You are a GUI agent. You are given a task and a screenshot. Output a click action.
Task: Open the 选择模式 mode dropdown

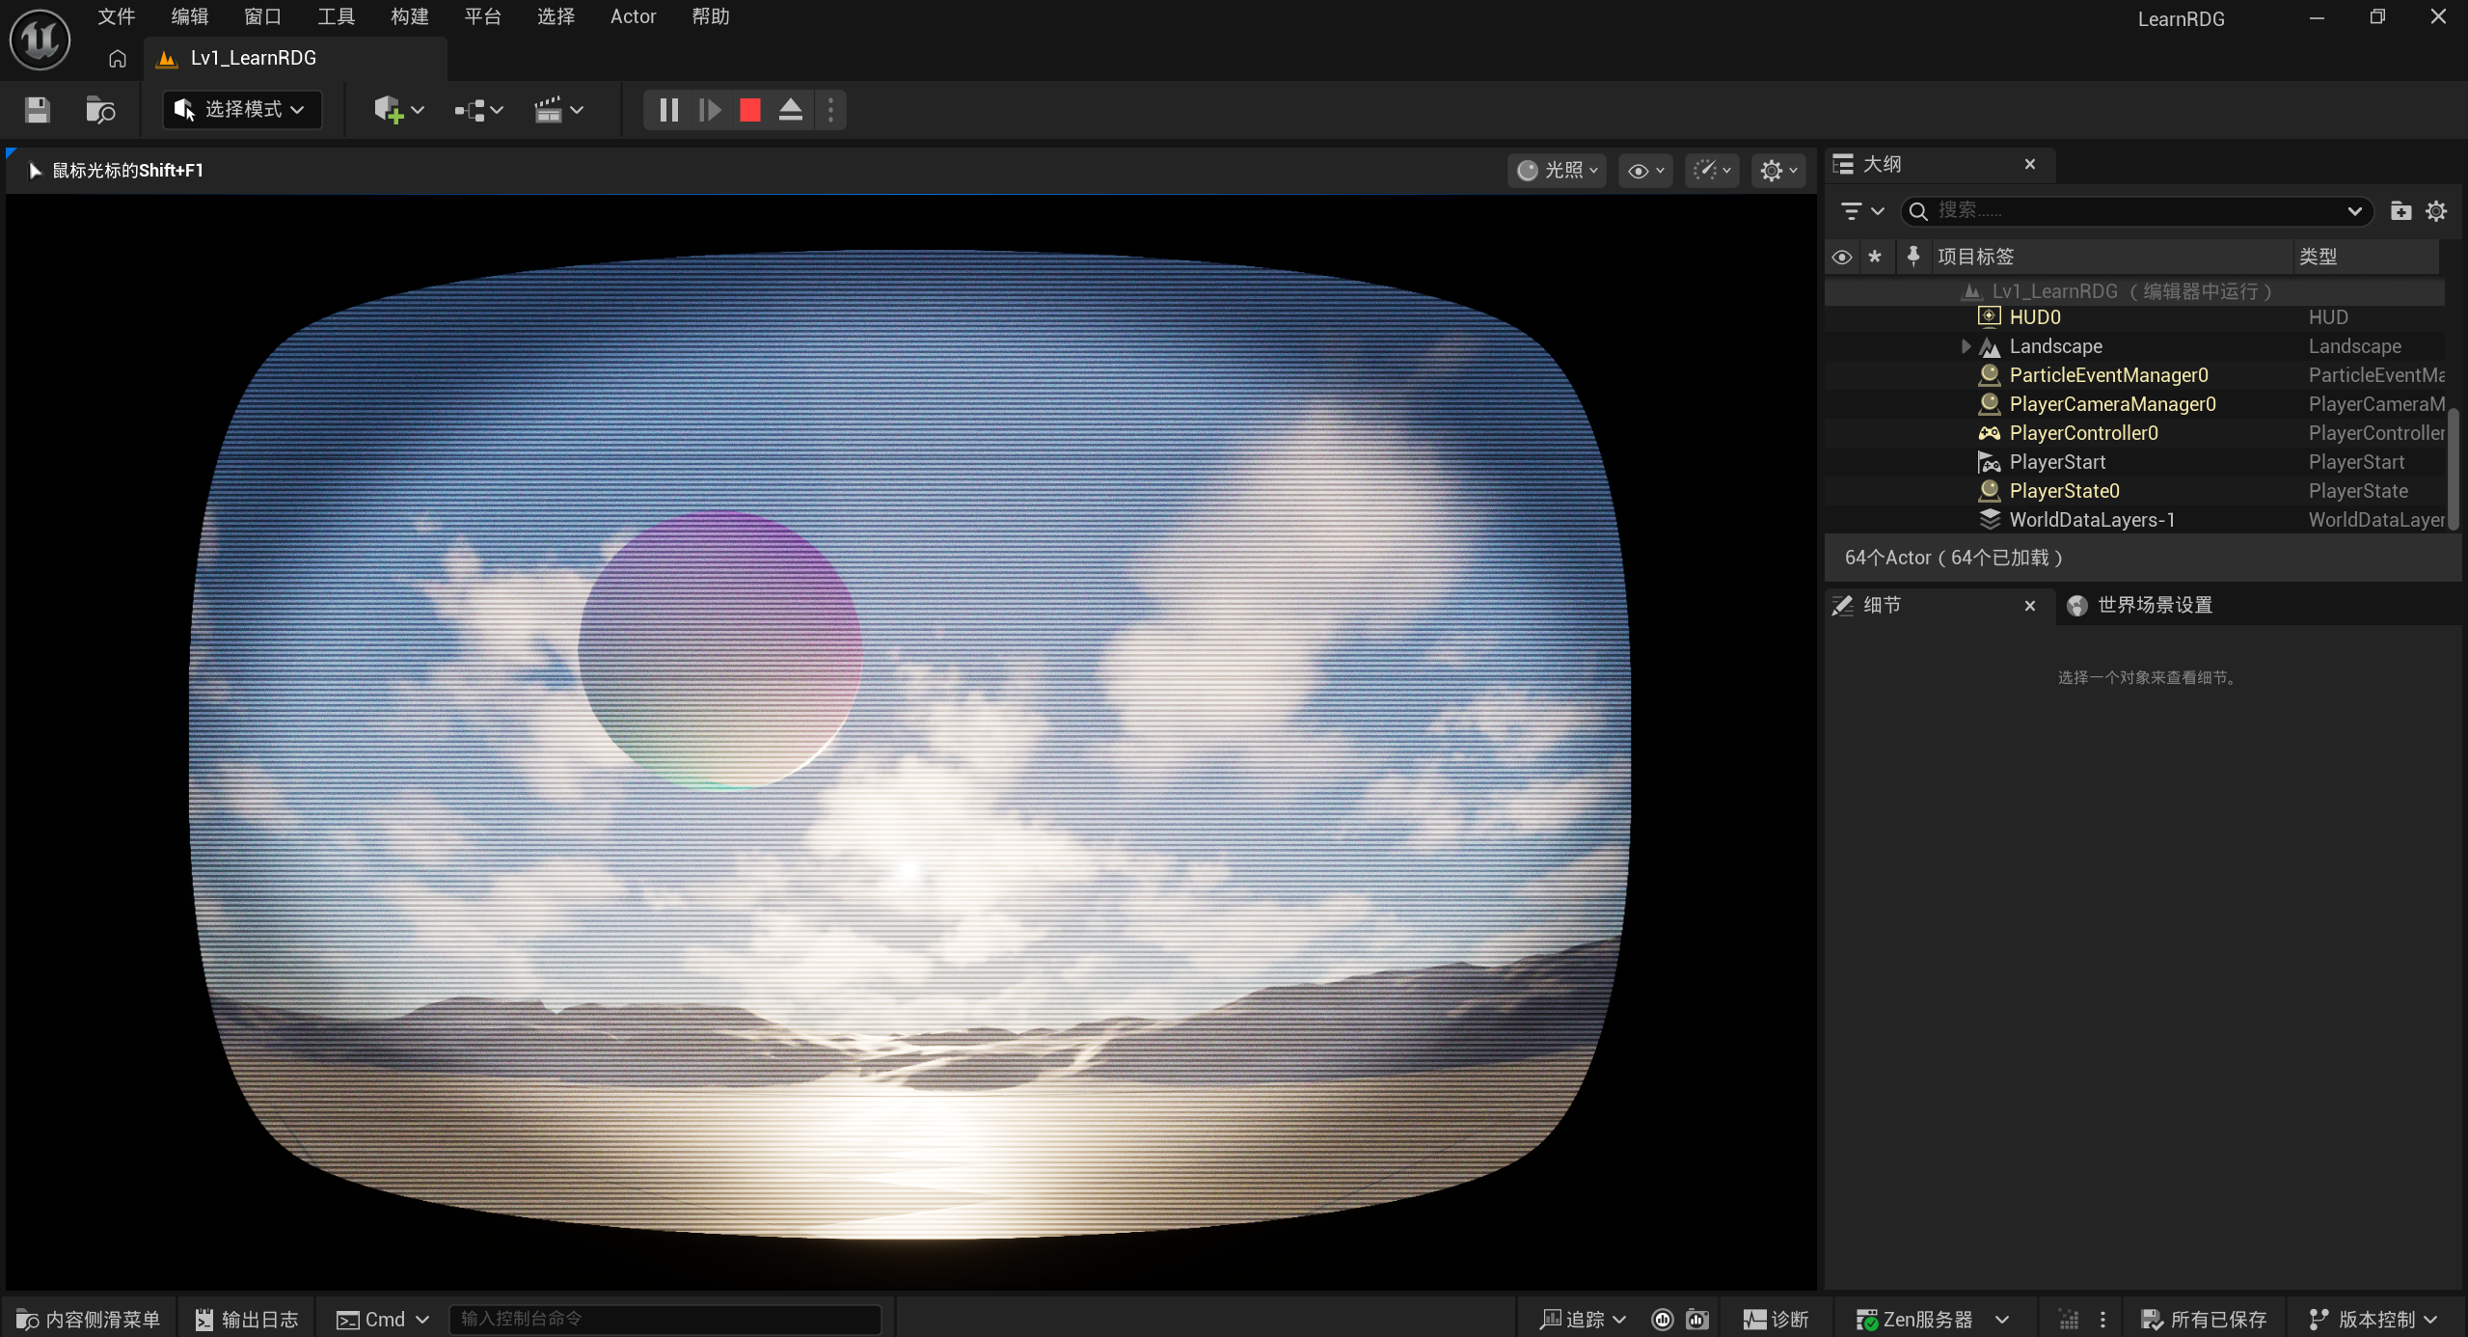242,110
